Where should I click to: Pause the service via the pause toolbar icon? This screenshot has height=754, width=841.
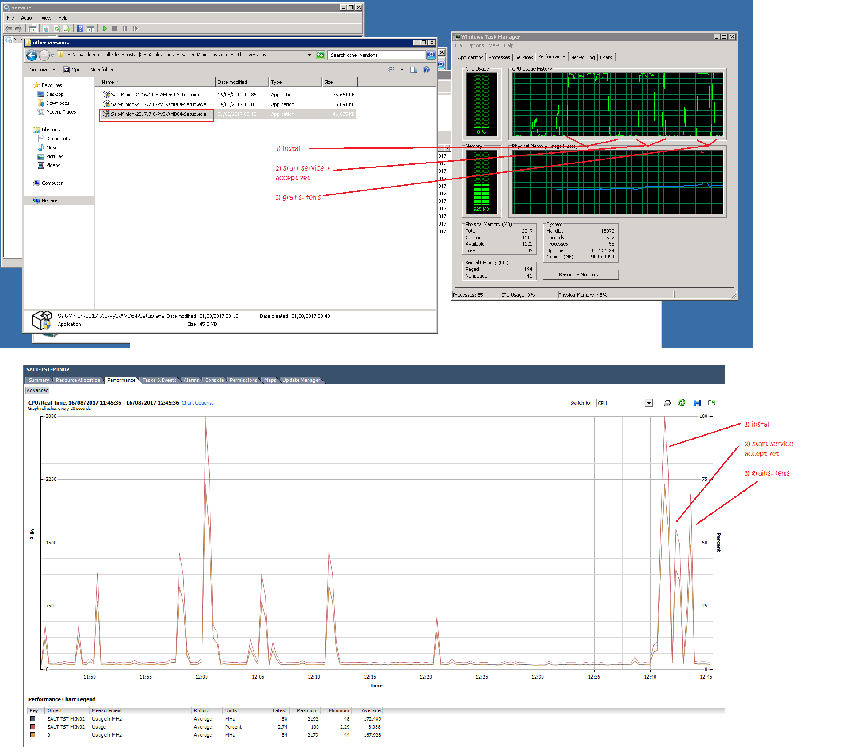[125, 28]
